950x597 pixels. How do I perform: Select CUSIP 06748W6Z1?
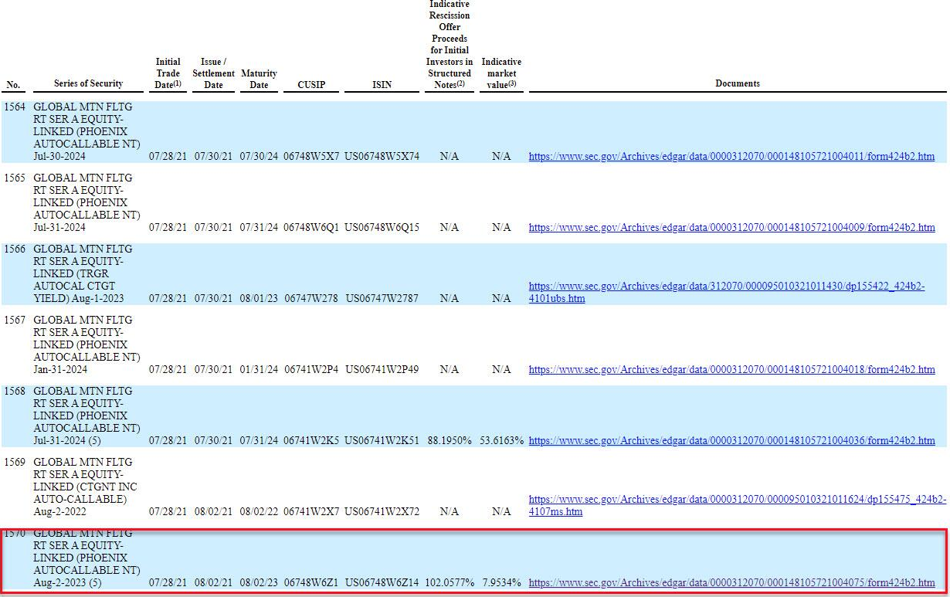(x=311, y=582)
